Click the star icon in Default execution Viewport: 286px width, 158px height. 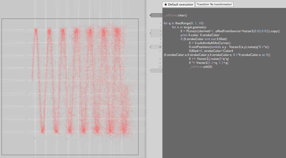(x=166, y=4)
